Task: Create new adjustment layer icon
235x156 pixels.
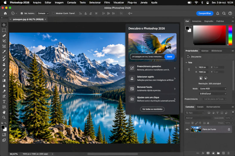Action: (213, 153)
